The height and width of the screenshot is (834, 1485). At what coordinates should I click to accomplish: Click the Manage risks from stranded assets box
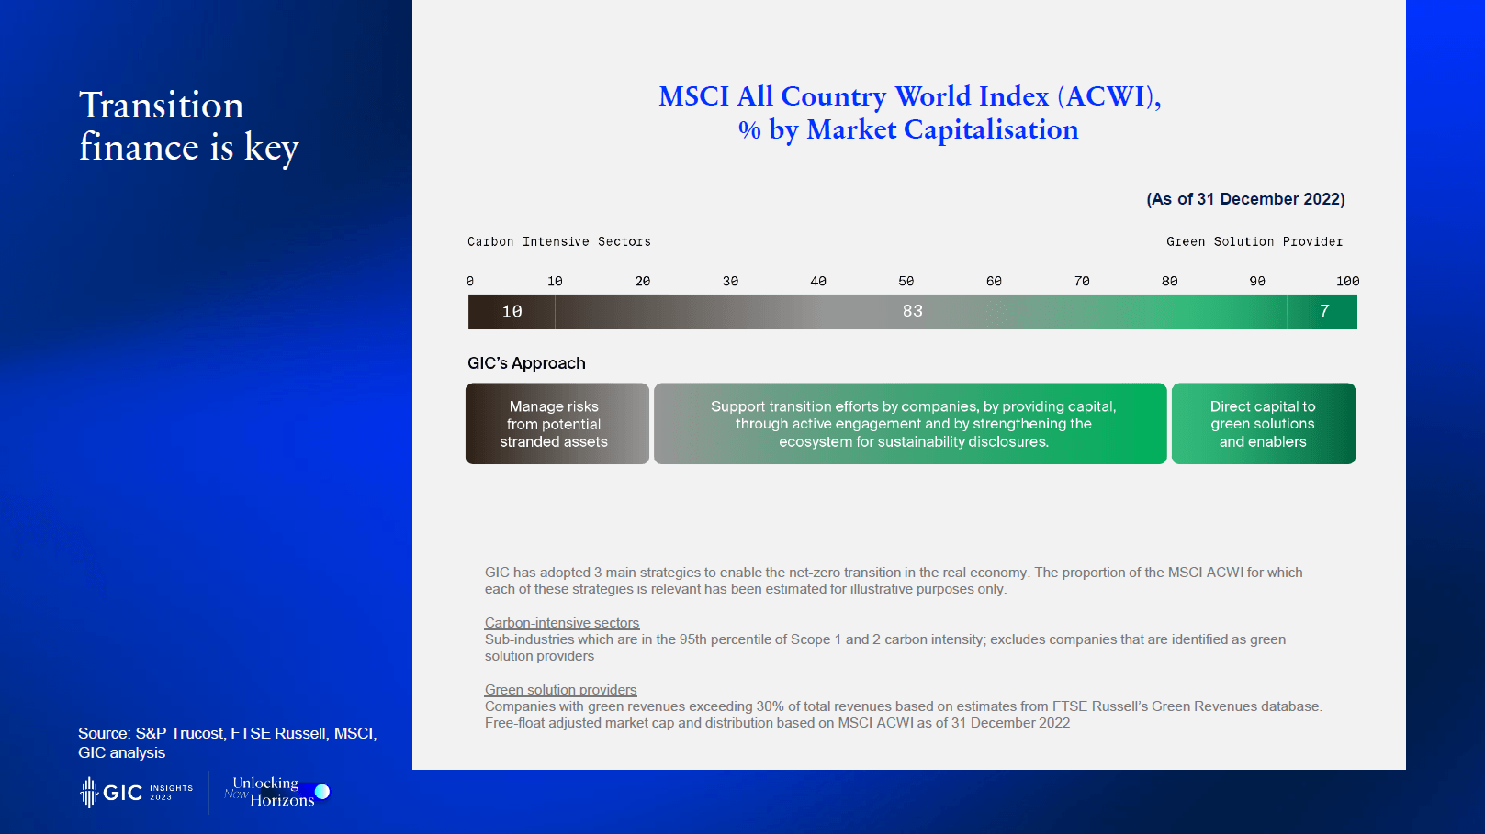click(x=557, y=424)
